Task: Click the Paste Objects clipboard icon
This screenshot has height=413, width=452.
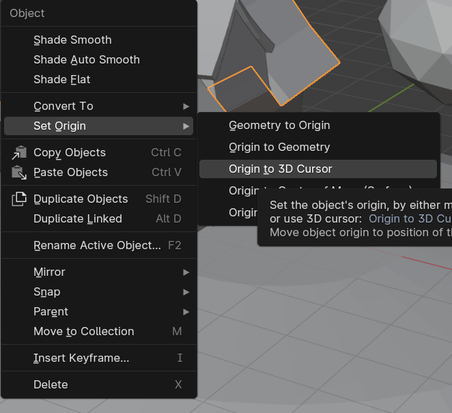Action: 19,172
